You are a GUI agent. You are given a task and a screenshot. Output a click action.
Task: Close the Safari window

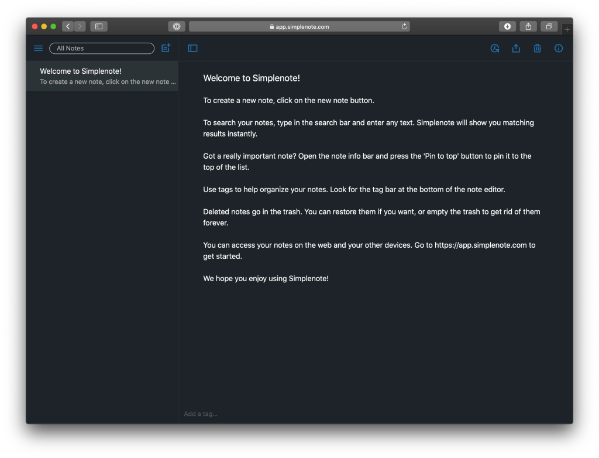[35, 26]
